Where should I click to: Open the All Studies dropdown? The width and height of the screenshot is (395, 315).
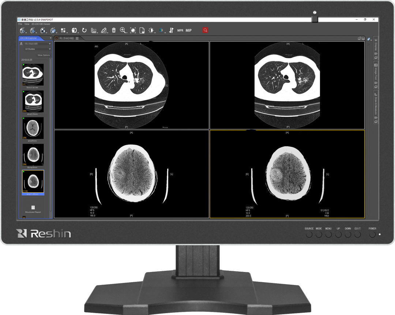(38, 49)
